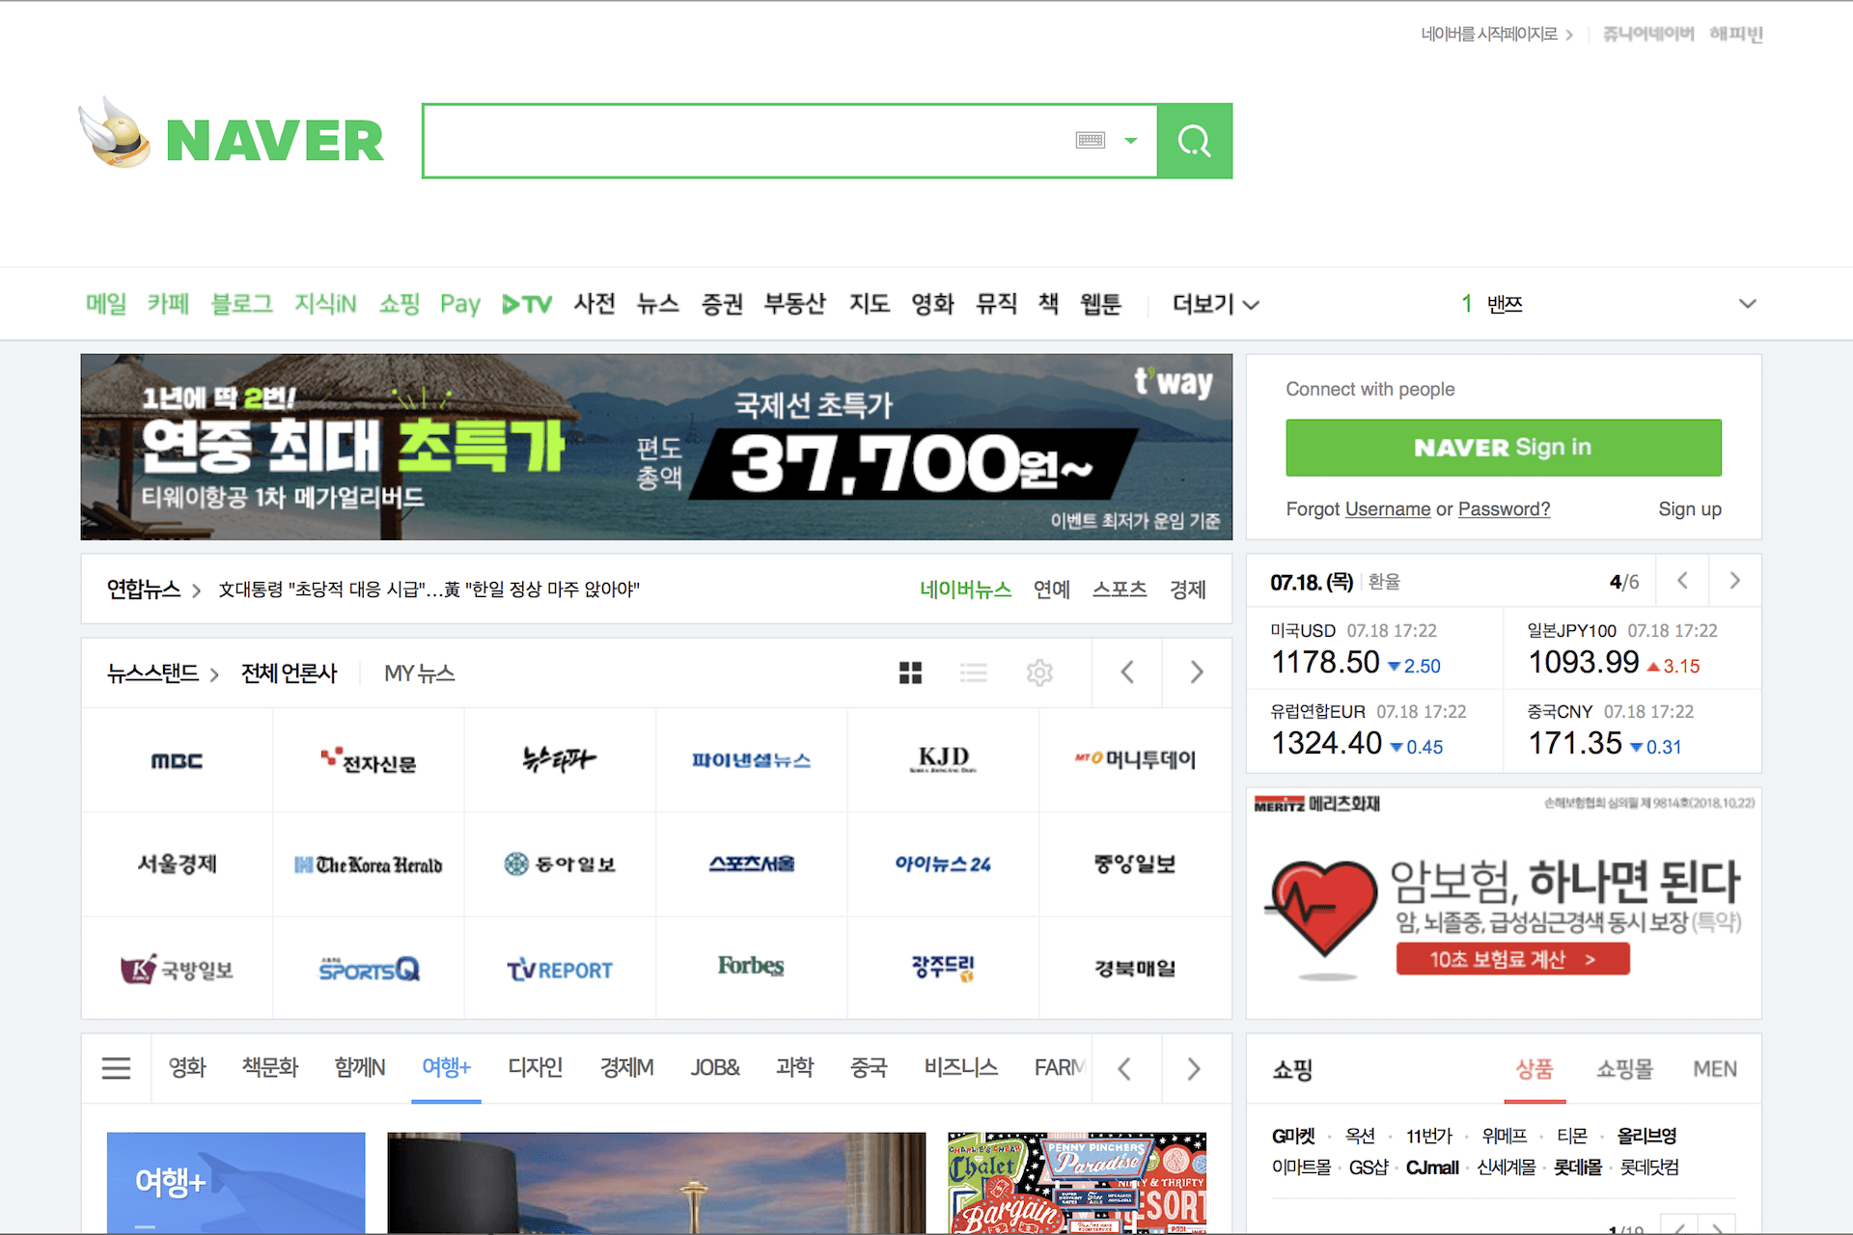Click the NAVER logo
Screen dimensions: 1853x1235
coord(275,141)
